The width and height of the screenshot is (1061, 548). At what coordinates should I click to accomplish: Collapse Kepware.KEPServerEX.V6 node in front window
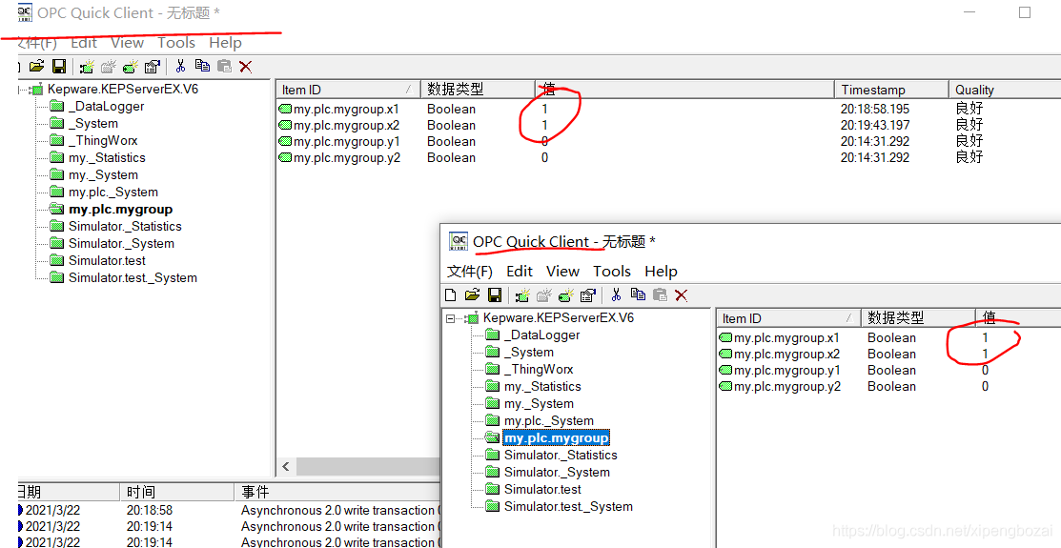pyautogui.click(x=450, y=318)
